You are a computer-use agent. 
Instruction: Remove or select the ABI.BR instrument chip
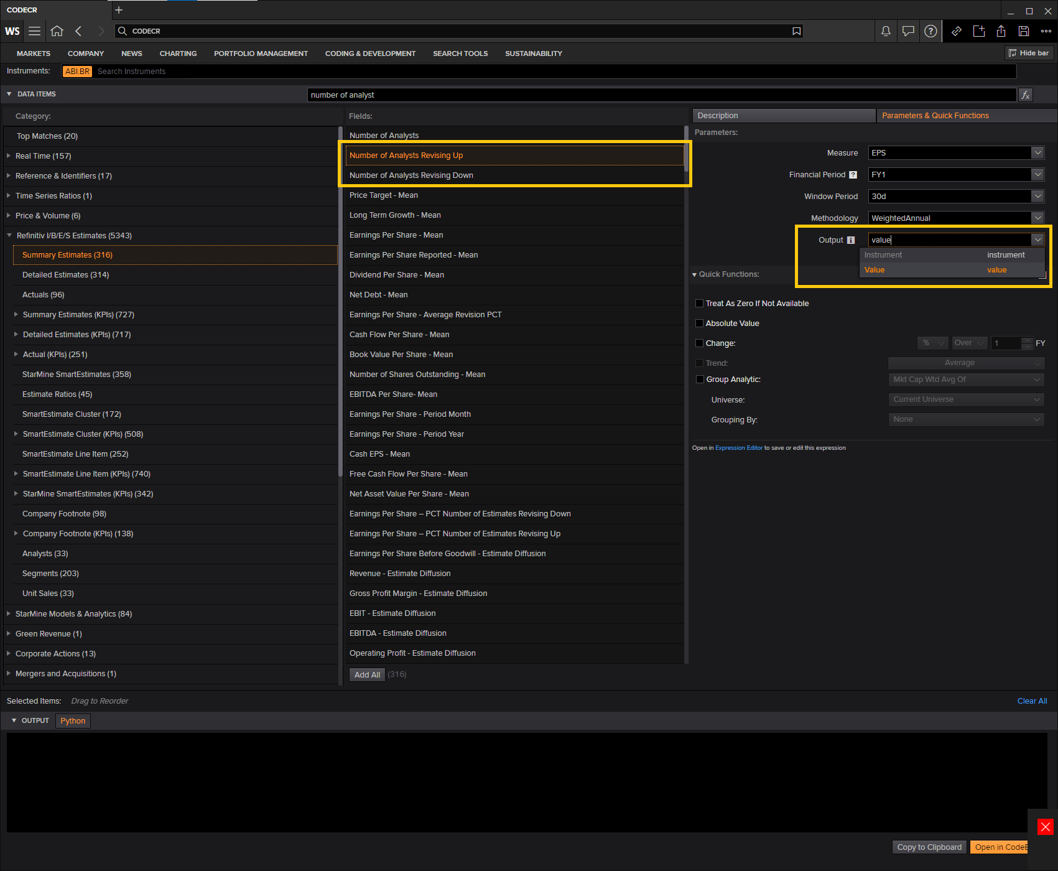pos(77,72)
